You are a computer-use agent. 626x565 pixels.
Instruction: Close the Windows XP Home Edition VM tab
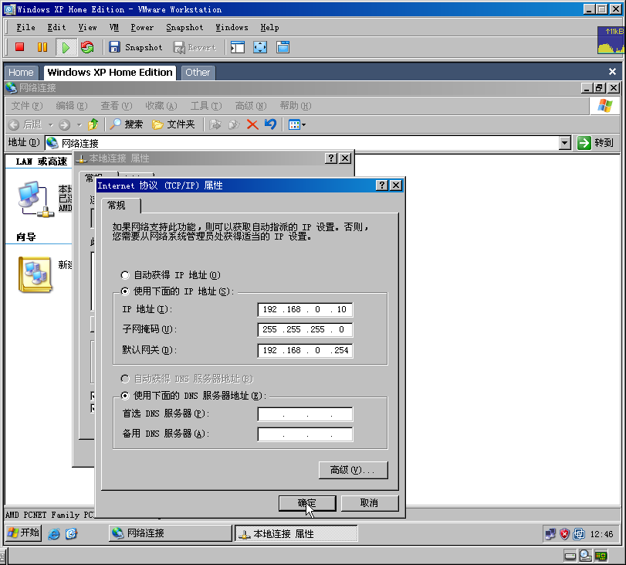pos(612,72)
